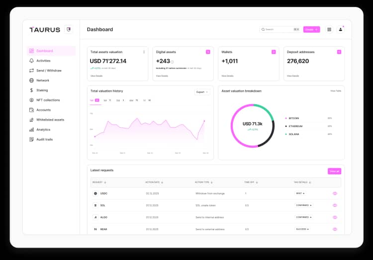The width and height of the screenshot is (373, 260).
Task: Click the Staking dollar icon
Action: click(x=31, y=90)
